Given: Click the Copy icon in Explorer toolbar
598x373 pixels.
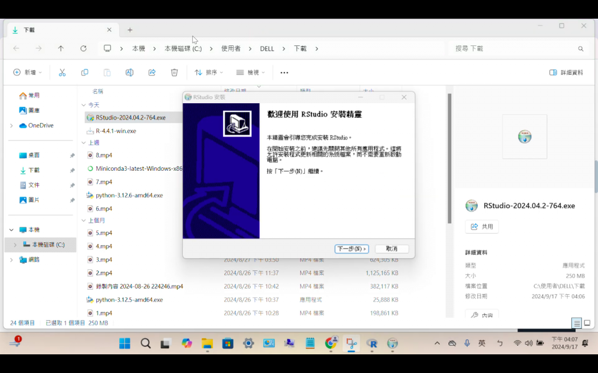Looking at the screenshot, I should pyautogui.click(x=85, y=72).
